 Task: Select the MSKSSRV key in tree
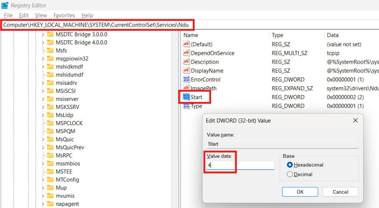point(67,107)
